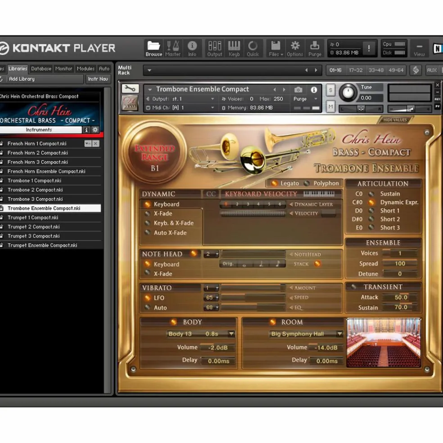The height and width of the screenshot is (443, 443).
Task: Open the vibrato Speed 65 dropdown
Action: tap(211, 298)
